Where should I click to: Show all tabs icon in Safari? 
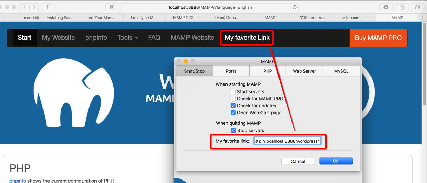[418, 7]
